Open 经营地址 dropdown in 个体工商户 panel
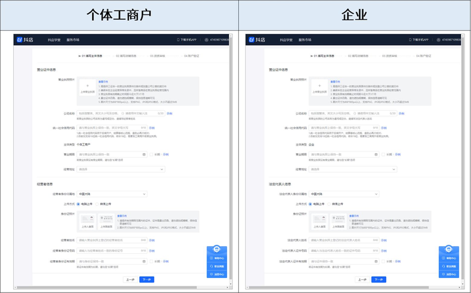This screenshot has height=293, width=471. pos(121,169)
